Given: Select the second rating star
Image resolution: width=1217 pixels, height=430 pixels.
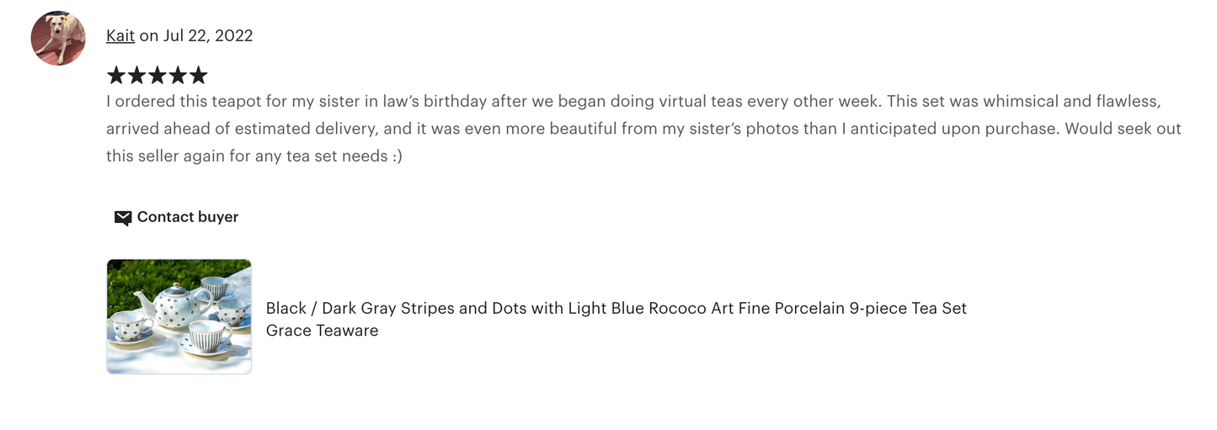Looking at the screenshot, I should point(136,77).
